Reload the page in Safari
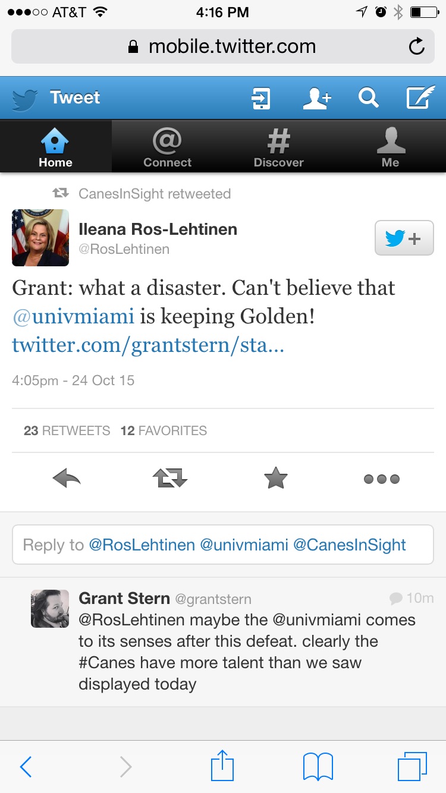This screenshot has width=446, height=793. click(x=417, y=46)
